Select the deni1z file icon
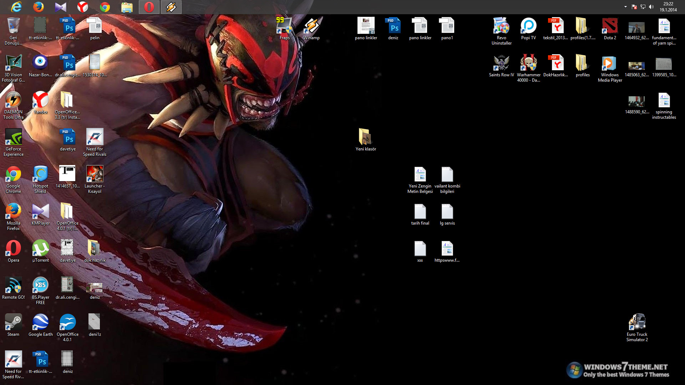This screenshot has width=685, height=385. tap(95, 325)
